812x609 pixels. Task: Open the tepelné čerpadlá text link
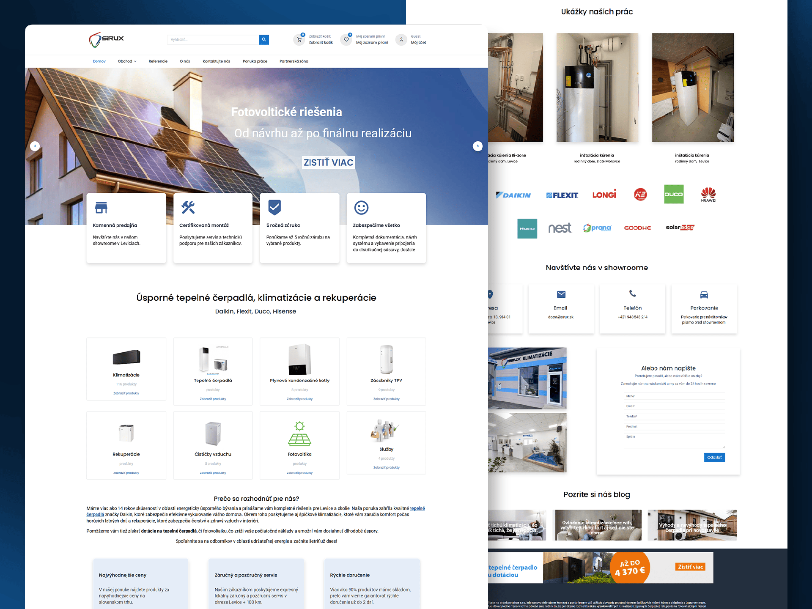click(x=417, y=508)
